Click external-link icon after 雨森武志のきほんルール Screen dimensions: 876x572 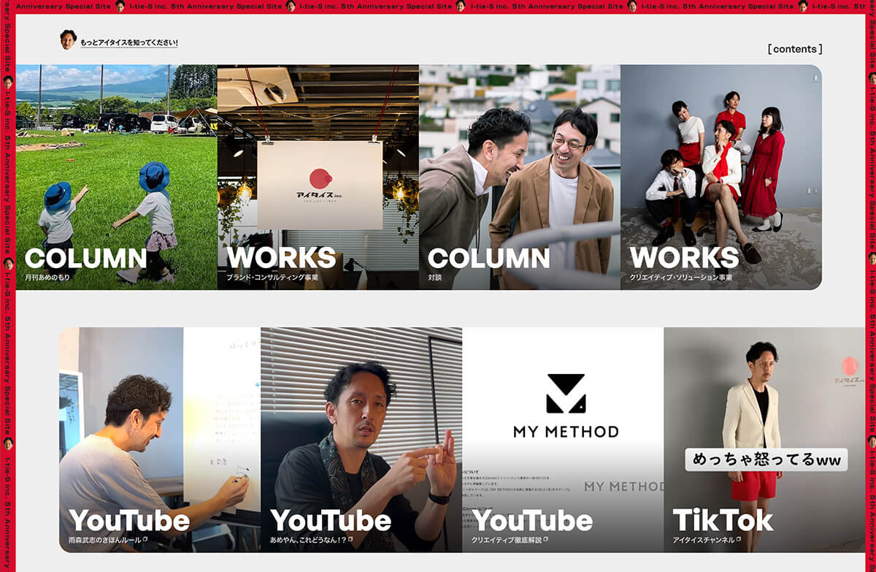click(x=145, y=540)
